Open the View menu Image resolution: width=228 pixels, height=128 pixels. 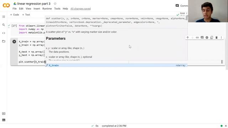(28, 9)
